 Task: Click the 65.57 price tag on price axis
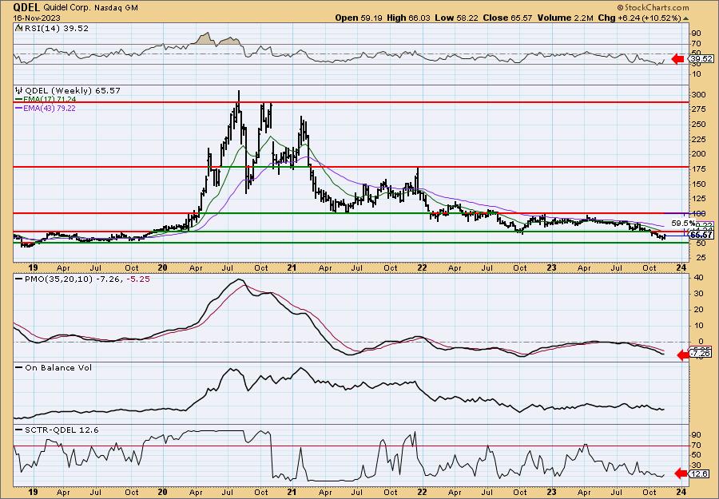(701, 235)
